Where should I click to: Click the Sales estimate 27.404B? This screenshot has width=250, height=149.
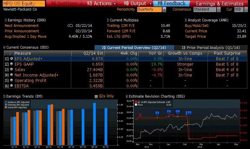pos(95,69)
